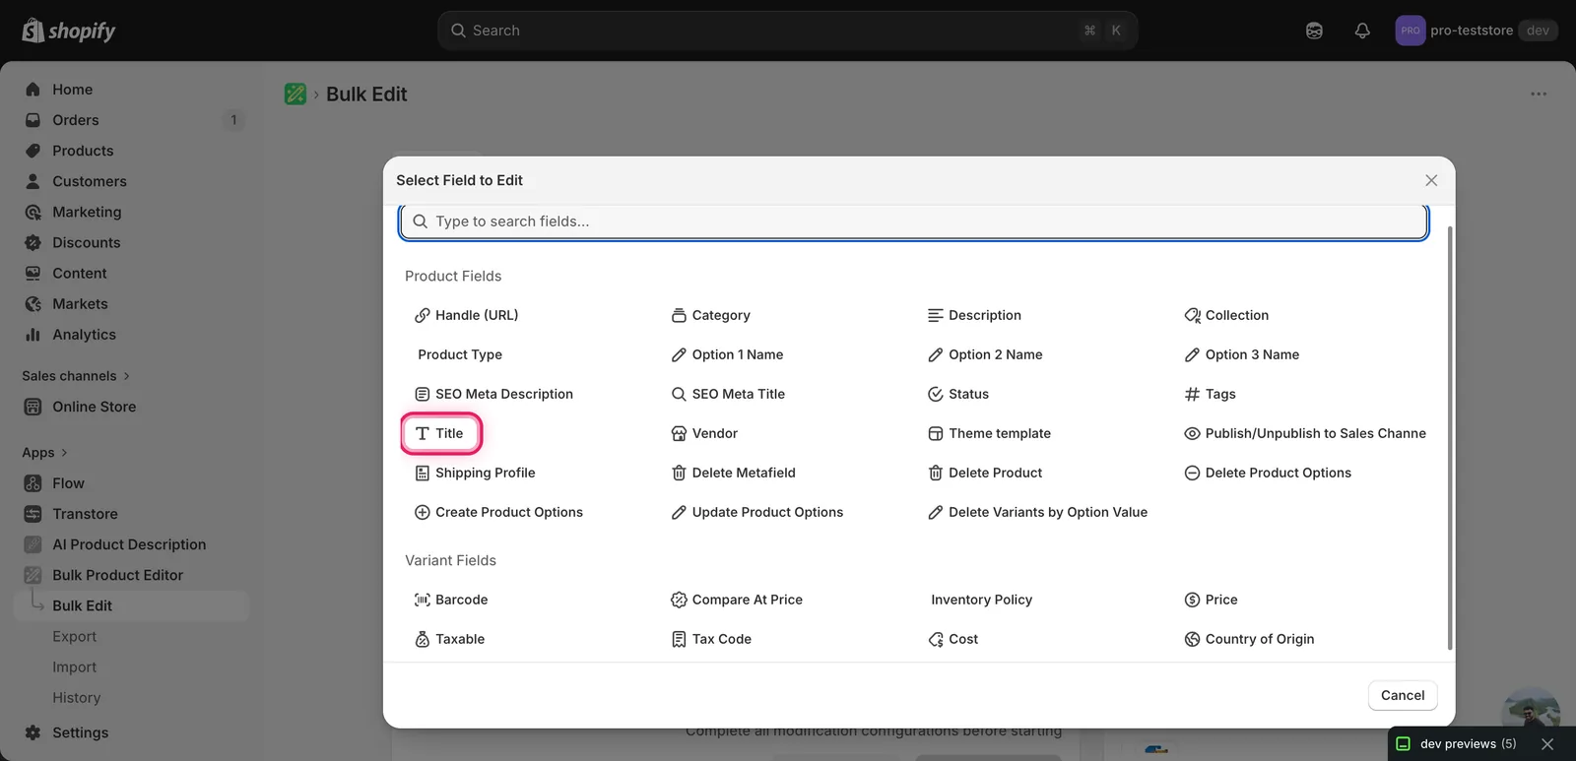Click the Shopify logo

[x=69, y=31]
